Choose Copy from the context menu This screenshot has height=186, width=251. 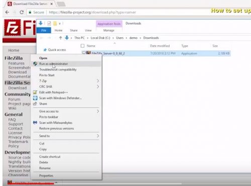43,149
